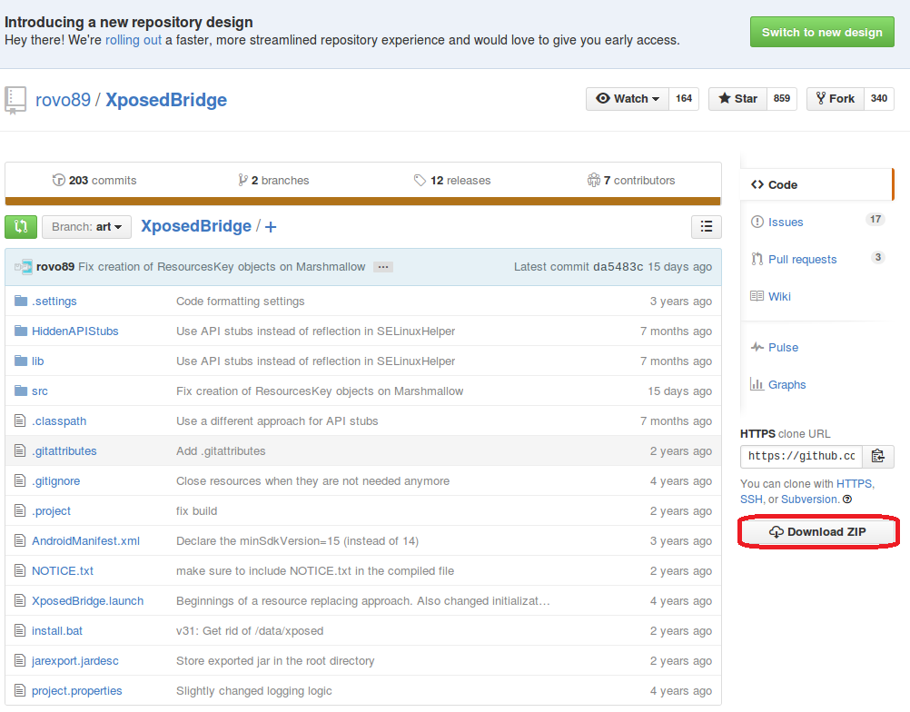Open the jarexport.jardesc file

[x=74, y=661]
